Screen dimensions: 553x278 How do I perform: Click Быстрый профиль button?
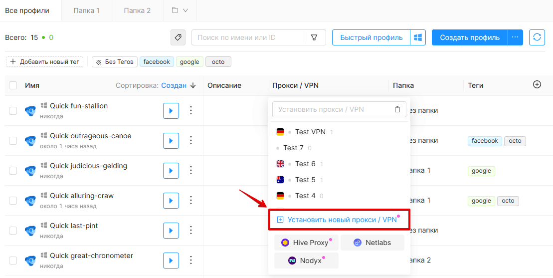(x=371, y=37)
